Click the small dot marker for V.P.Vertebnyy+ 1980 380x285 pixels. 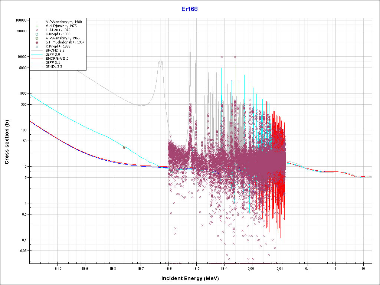click(x=37, y=22)
